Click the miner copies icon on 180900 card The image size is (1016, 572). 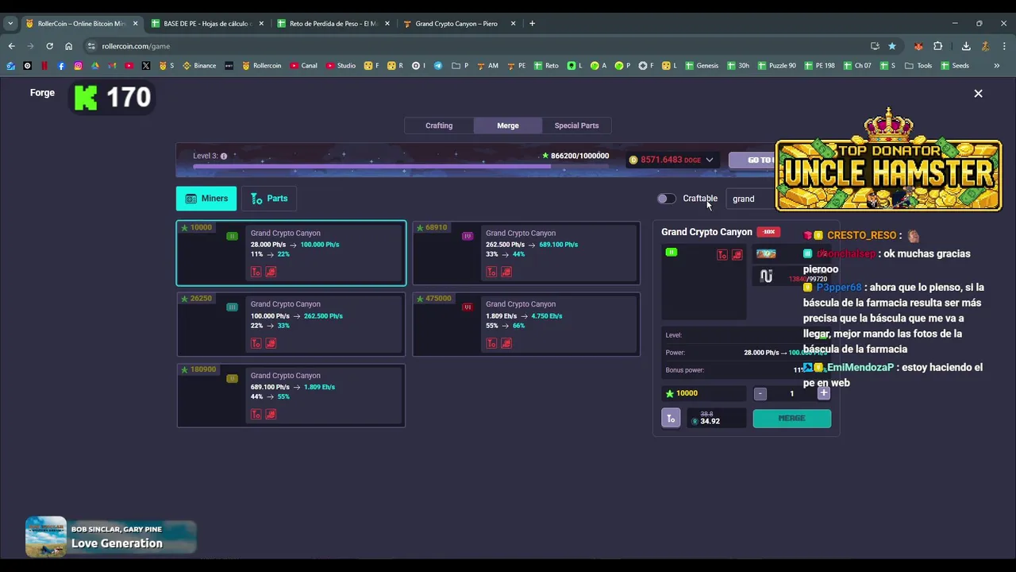[271, 414]
